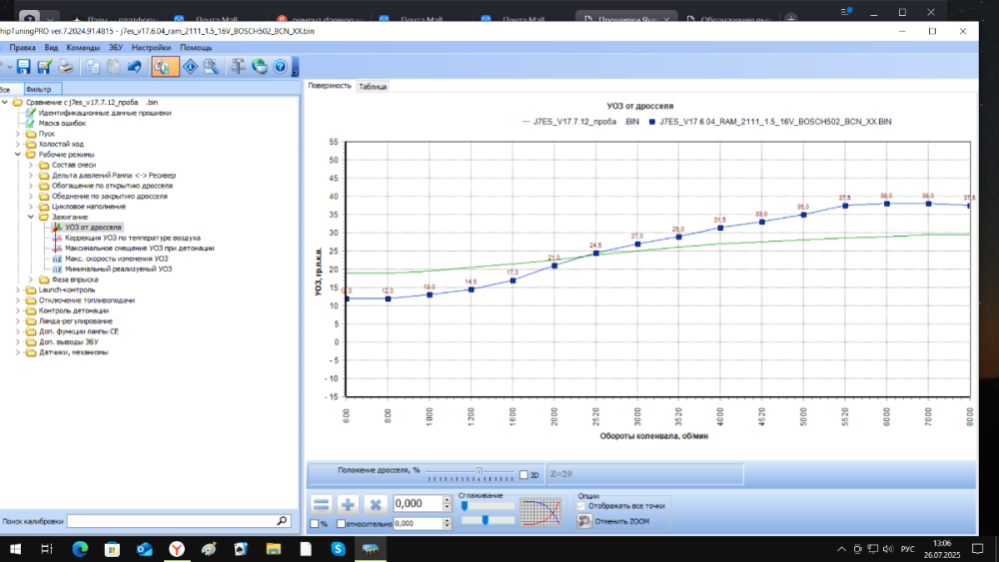This screenshot has height=562, width=999.
Task: Click the multiply (X) value button
Action: pos(376,504)
